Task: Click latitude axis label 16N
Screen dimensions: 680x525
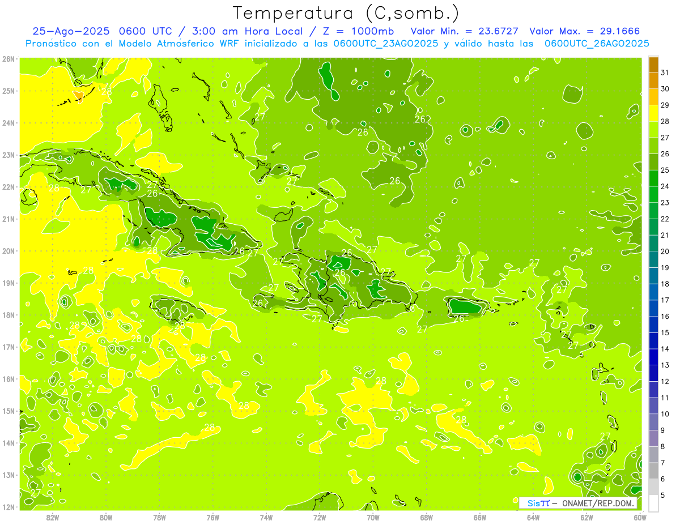Action: (x=8, y=379)
